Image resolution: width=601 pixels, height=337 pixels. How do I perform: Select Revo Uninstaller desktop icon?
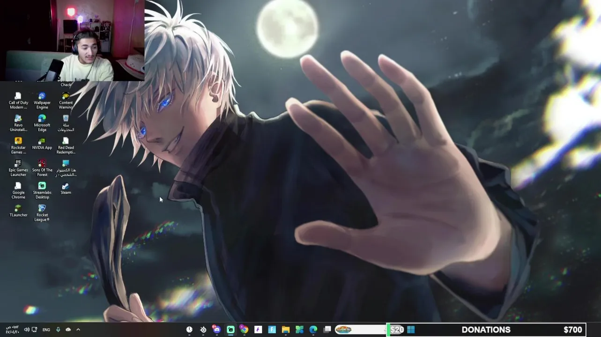point(18,123)
